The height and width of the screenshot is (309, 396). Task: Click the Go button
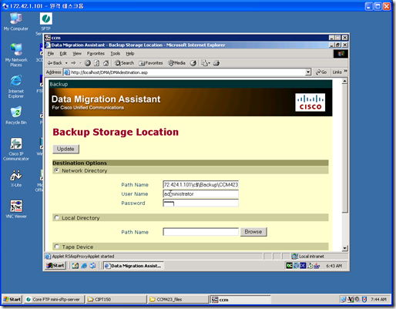coord(321,72)
